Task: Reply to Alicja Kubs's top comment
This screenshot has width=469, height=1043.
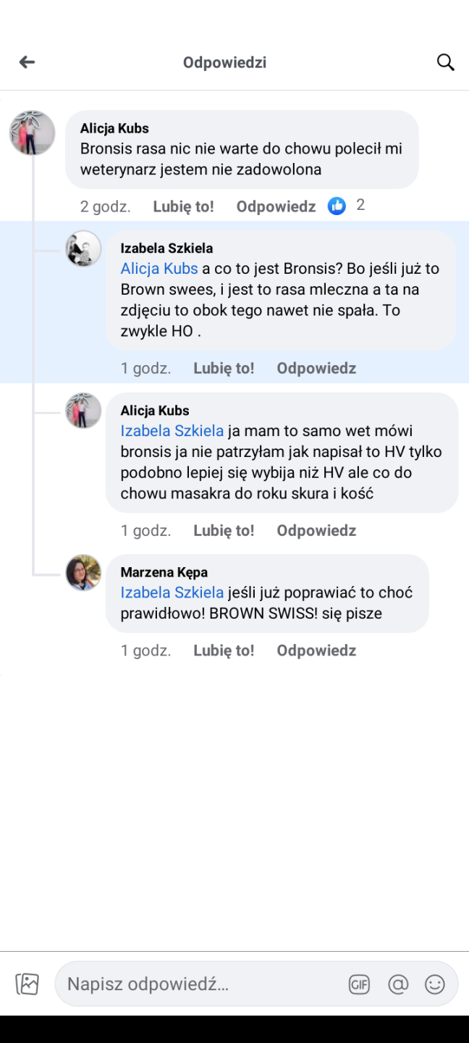Action: click(276, 206)
